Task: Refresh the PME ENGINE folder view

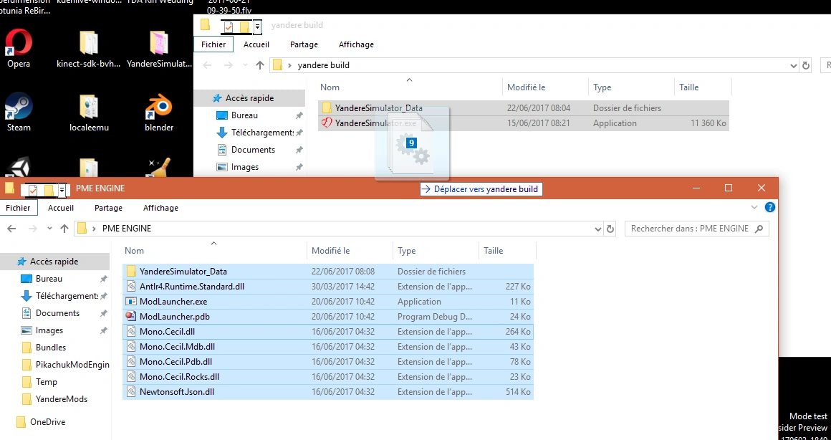Action: click(610, 229)
